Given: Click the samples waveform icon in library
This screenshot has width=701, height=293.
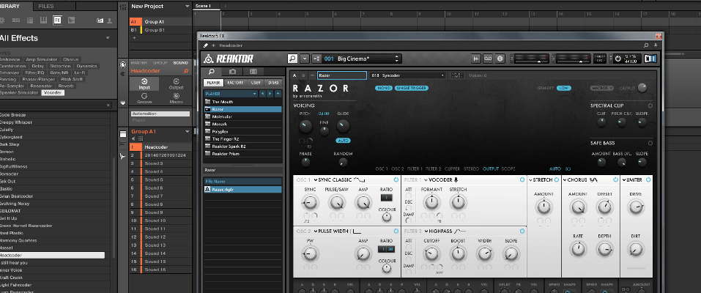Looking at the screenshot, I should [x=71, y=20].
